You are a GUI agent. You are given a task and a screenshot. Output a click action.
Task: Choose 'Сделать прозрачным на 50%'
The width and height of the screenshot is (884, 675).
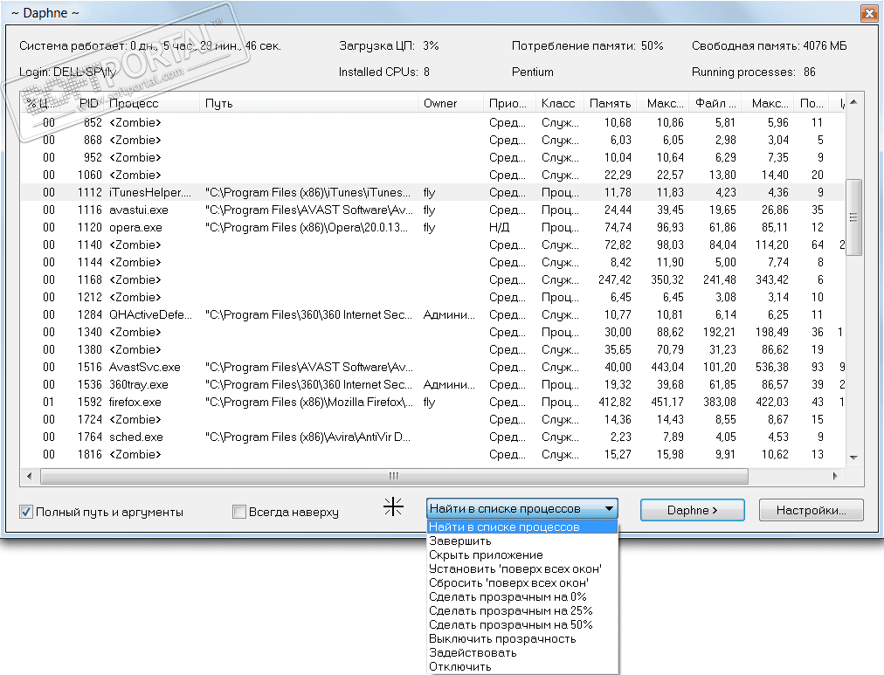point(522,625)
